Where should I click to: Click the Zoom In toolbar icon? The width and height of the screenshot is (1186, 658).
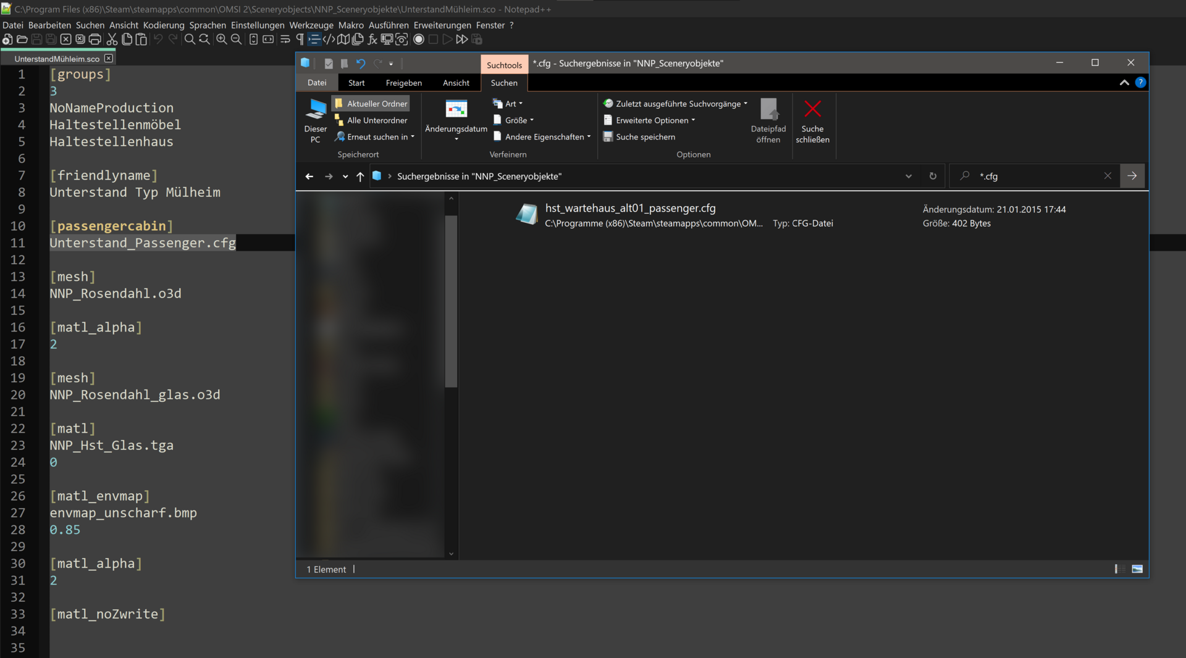tap(221, 40)
